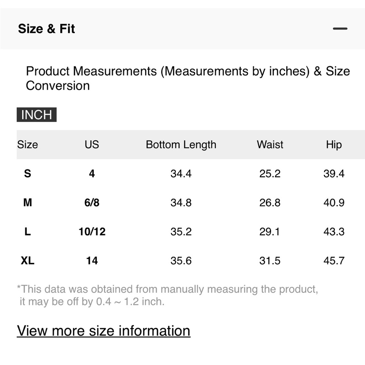Viewport: 365px width, 365px height.
Task: Select the US column header
Action: pyautogui.click(x=92, y=145)
